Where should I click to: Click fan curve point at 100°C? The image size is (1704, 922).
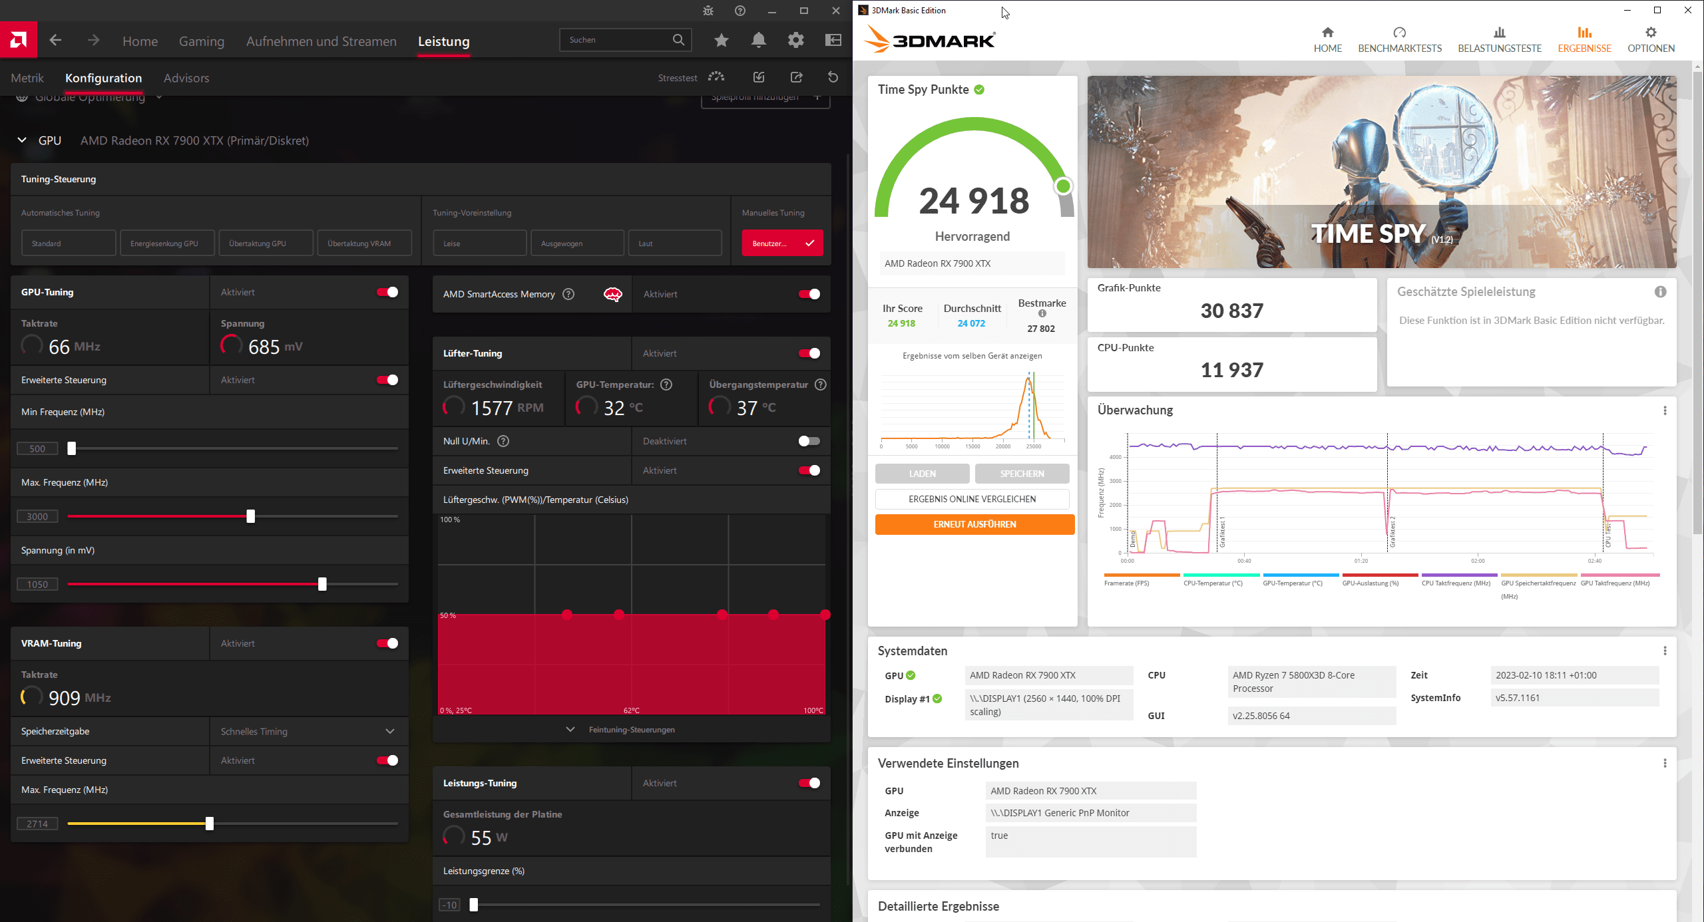pos(825,614)
